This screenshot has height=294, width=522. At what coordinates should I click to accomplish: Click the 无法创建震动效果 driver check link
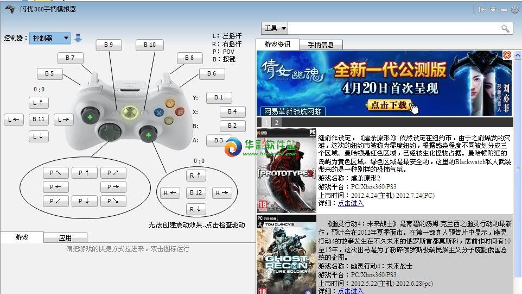[x=196, y=225]
